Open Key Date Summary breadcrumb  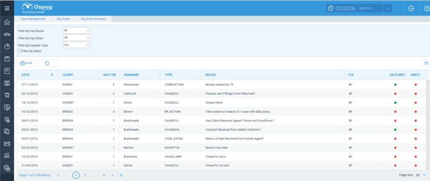94,19
